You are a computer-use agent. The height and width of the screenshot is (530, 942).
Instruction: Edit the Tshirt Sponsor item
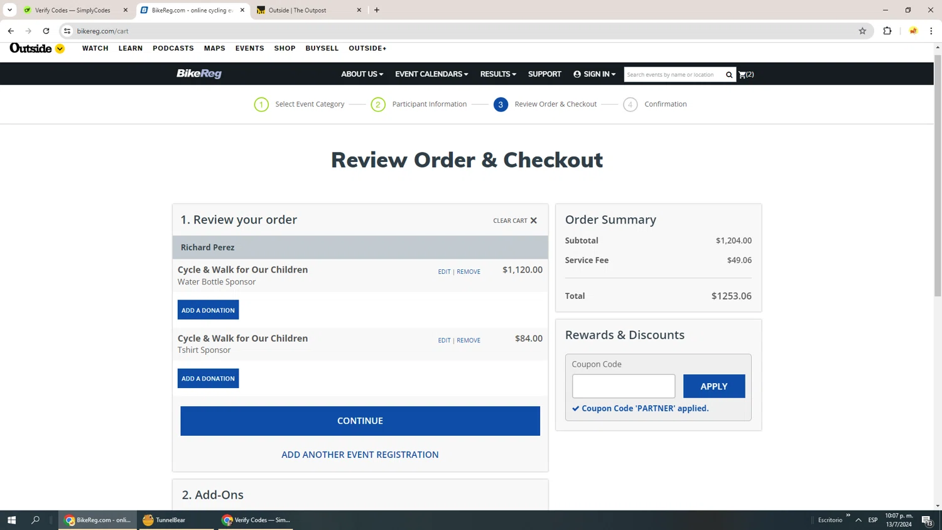click(x=444, y=340)
